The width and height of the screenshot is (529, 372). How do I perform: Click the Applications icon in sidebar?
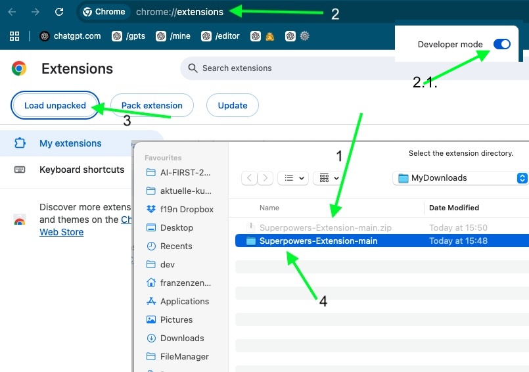click(x=151, y=301)
